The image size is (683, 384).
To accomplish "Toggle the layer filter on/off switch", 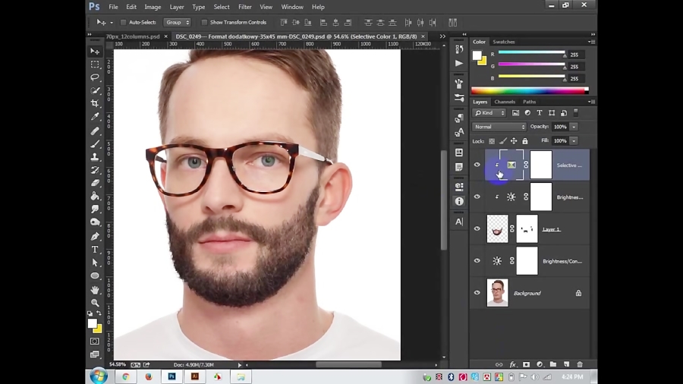I will pyautogui.click(x=576, y=112).
